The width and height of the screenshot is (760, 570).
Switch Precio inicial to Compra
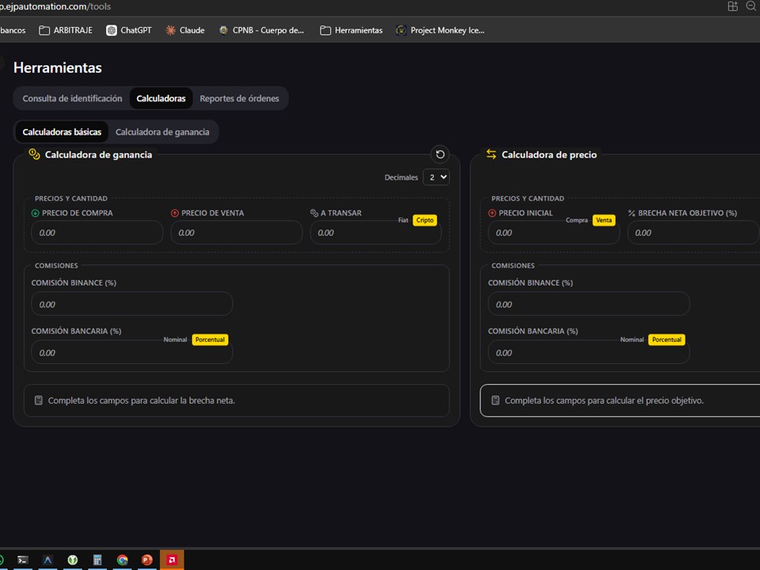pos(576,220)
